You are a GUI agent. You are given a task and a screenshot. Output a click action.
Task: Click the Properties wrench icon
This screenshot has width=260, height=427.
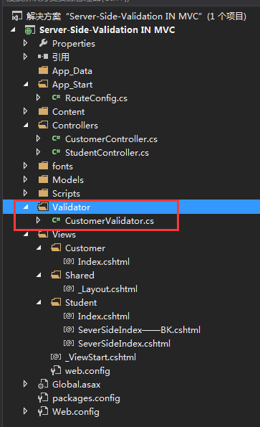[x=43, y=43]
